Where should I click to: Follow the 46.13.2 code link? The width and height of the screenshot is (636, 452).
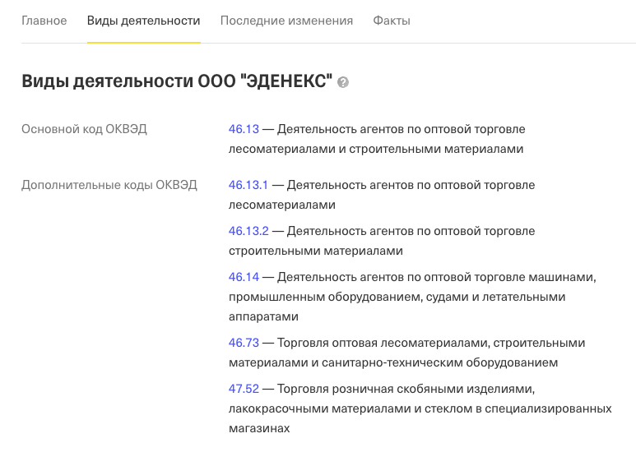tap(248, 231)
